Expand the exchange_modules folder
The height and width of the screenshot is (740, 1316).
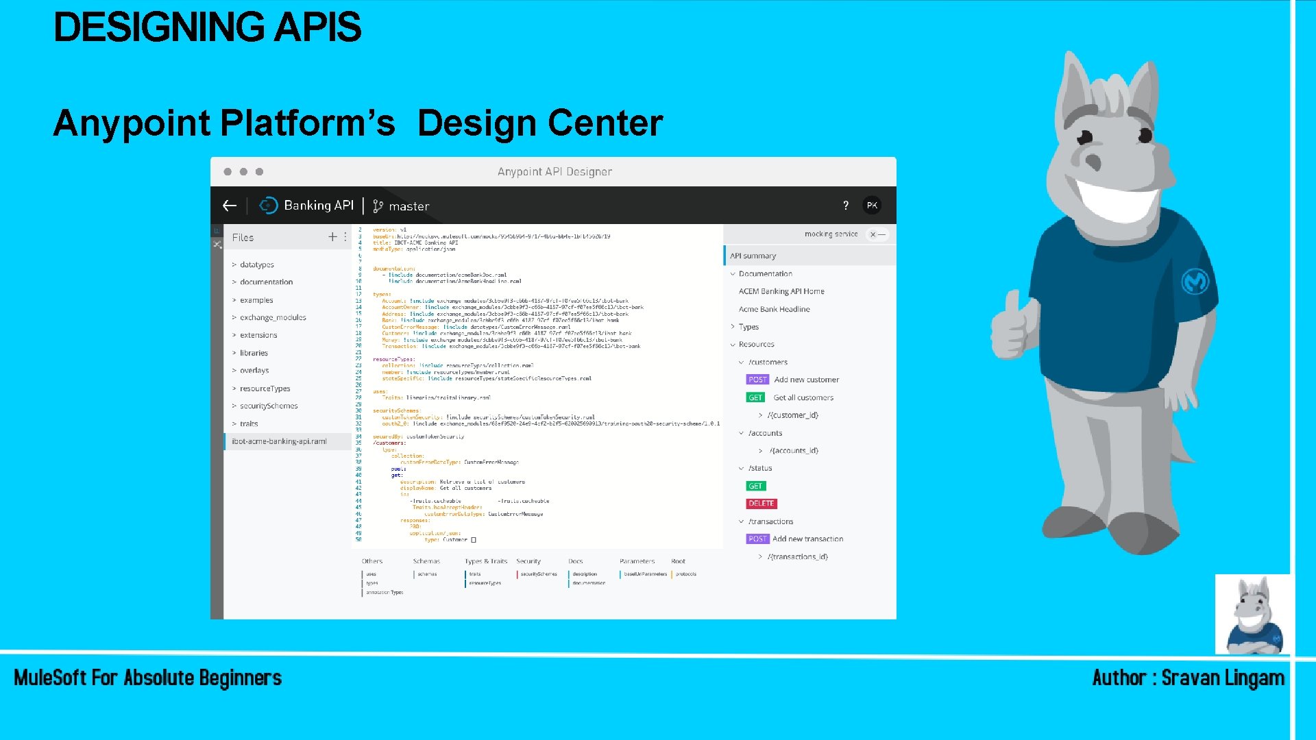coord(269,317)
